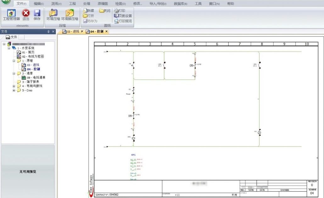
Task: Click the +L1 location text
Action: [x=177, y=195]
